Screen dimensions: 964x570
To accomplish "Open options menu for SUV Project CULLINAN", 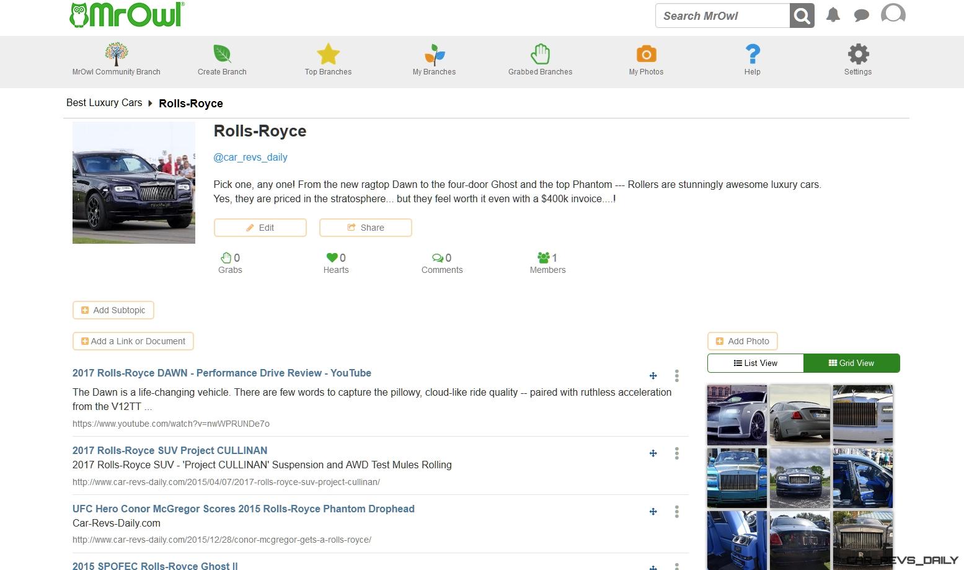I will [x=677, y=453].
